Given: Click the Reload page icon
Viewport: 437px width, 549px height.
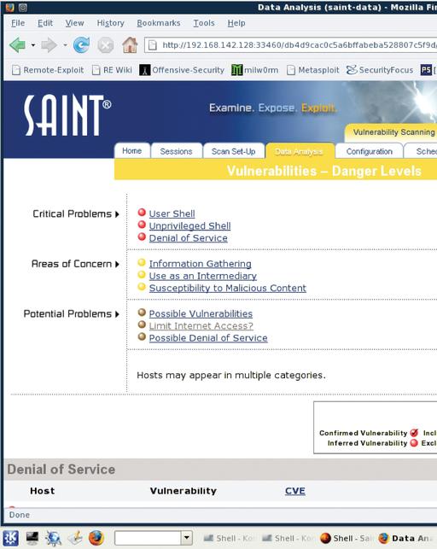Looking at the screenshot, I should tap(81, 45).
